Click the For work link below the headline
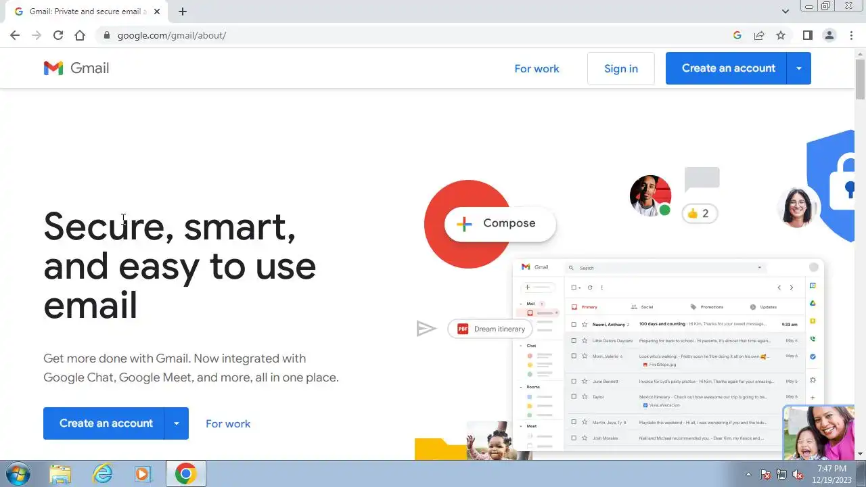 [228, 423]
